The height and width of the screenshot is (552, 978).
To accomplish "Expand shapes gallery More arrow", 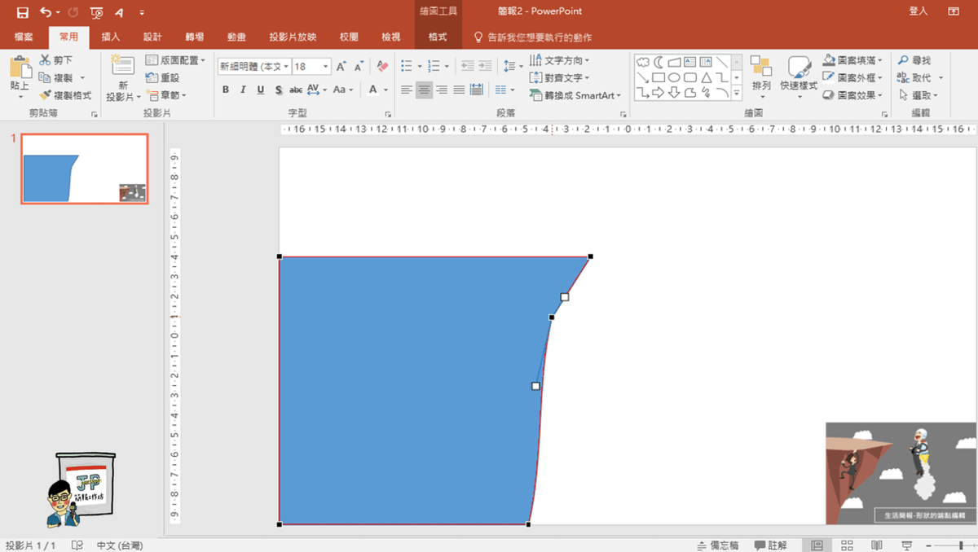I will tap(737, 93).
